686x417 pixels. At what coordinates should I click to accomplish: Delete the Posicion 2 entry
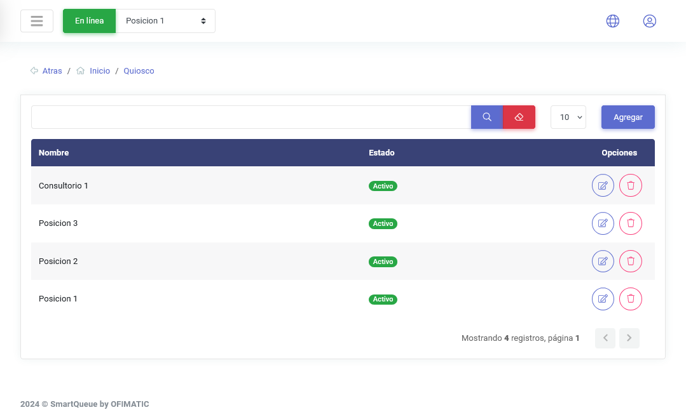631,261
